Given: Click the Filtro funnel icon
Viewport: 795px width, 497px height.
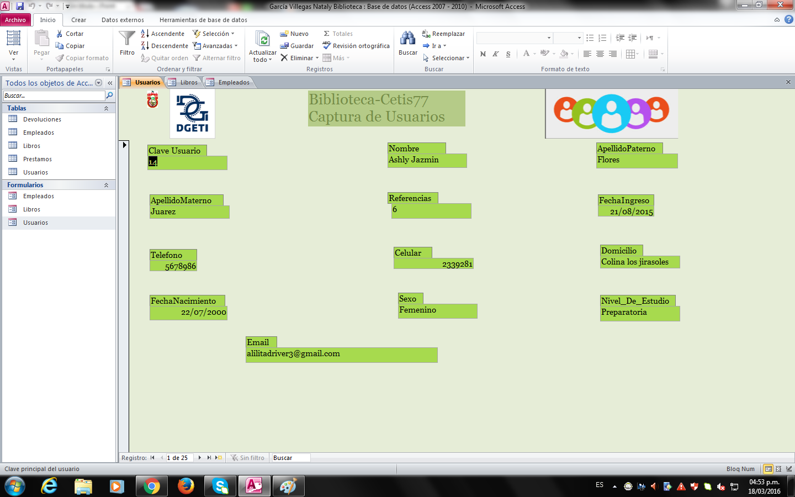Looking at the screenshot, I should 127,39.
